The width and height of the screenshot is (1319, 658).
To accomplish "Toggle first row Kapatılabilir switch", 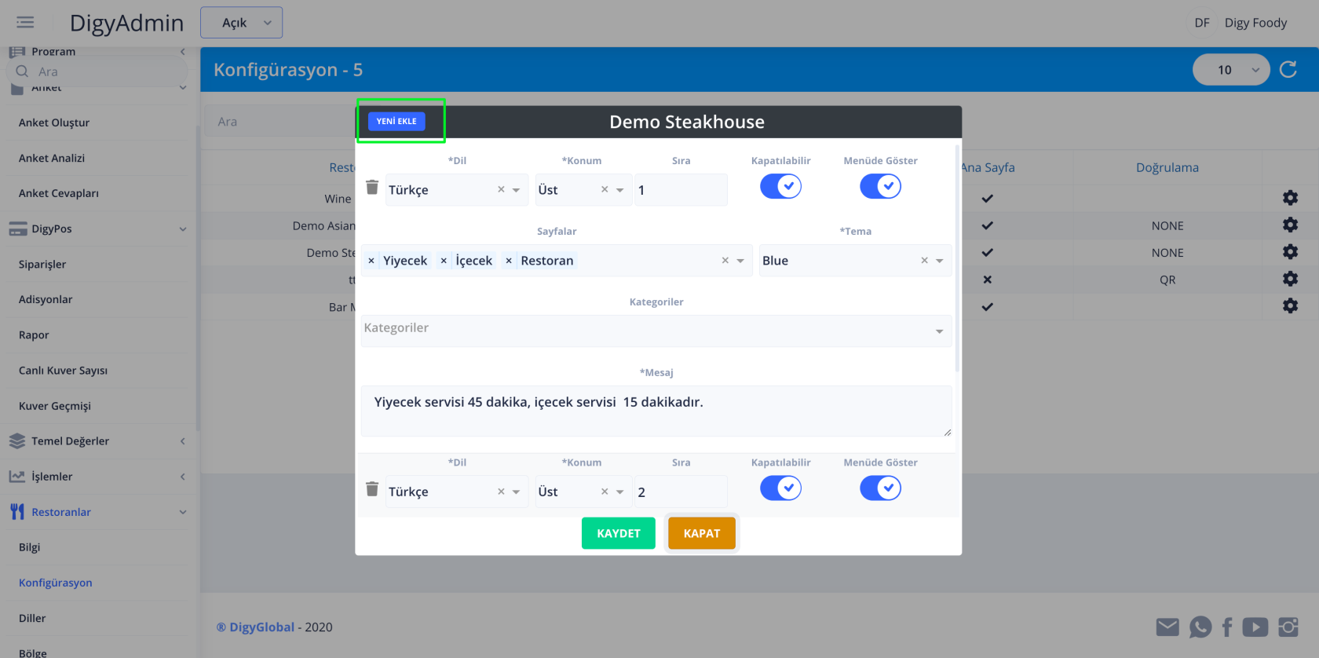I will (x=780, y=187).
